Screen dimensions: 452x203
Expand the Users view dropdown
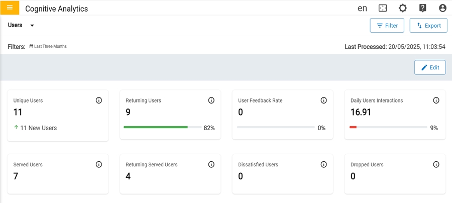point(32,26)
